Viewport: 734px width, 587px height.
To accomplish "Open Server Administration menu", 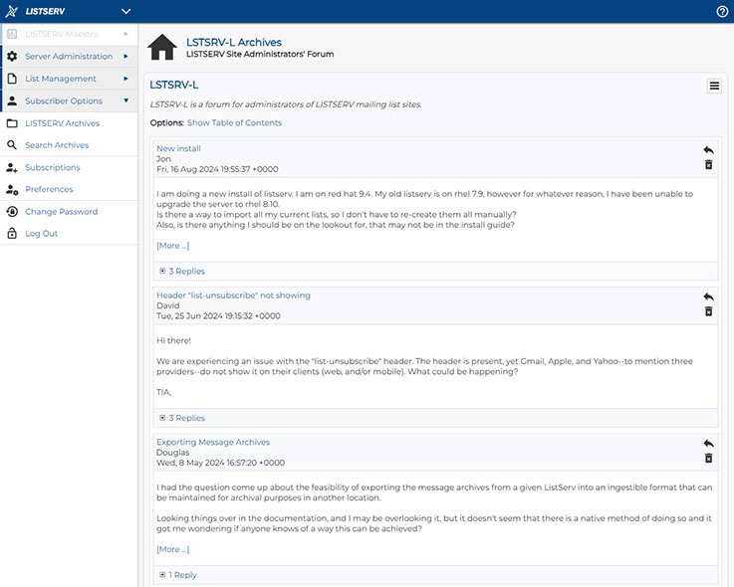I will [x=69, y=56].
